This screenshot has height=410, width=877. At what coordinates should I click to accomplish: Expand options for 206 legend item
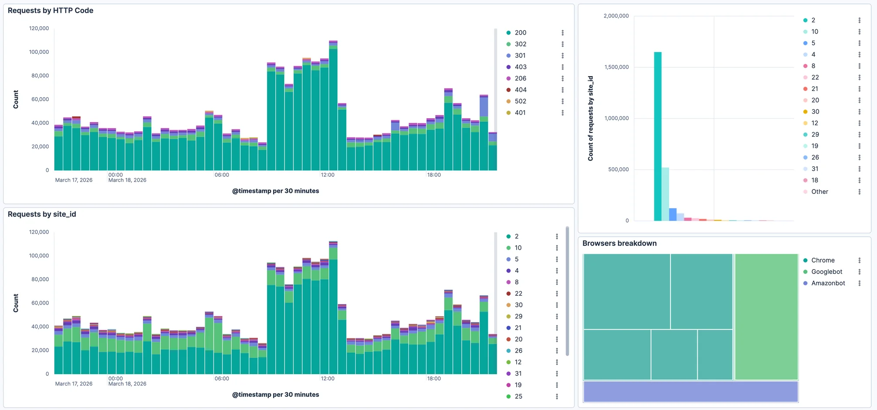click(563, 78)
